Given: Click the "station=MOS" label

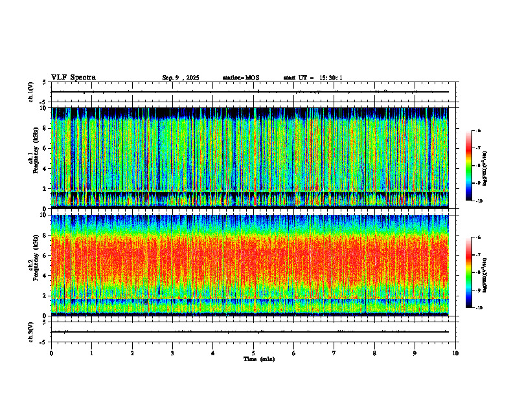Looking at the screenshot, I should (x=241, y=78).
